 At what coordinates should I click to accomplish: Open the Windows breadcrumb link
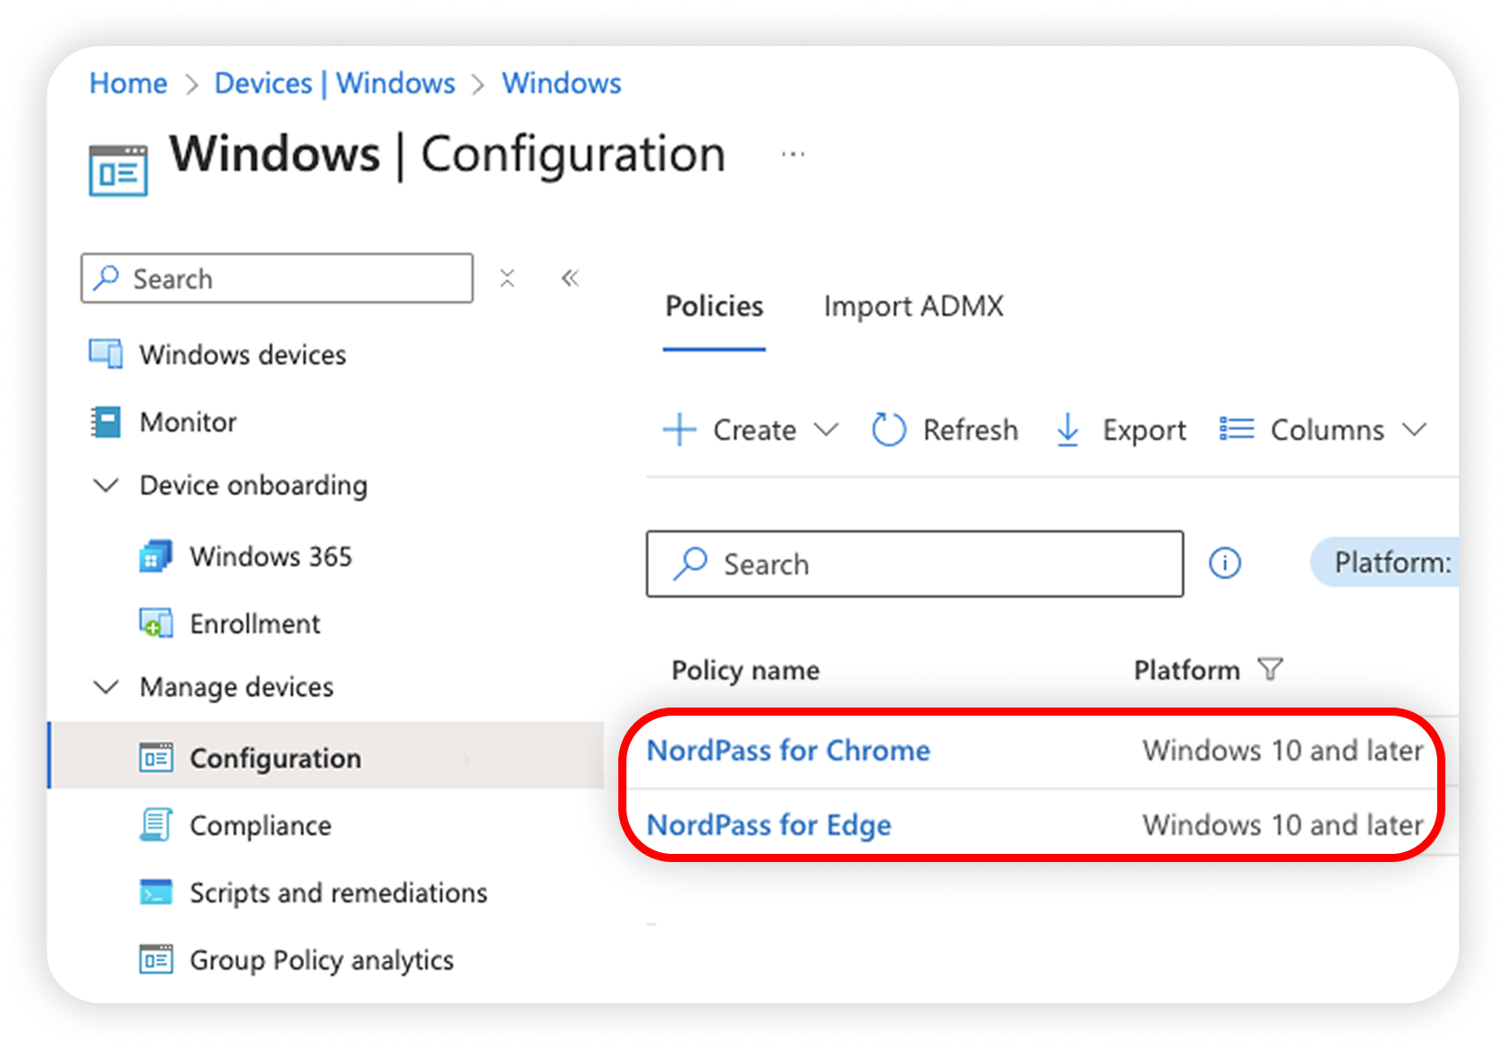[561, 83]
